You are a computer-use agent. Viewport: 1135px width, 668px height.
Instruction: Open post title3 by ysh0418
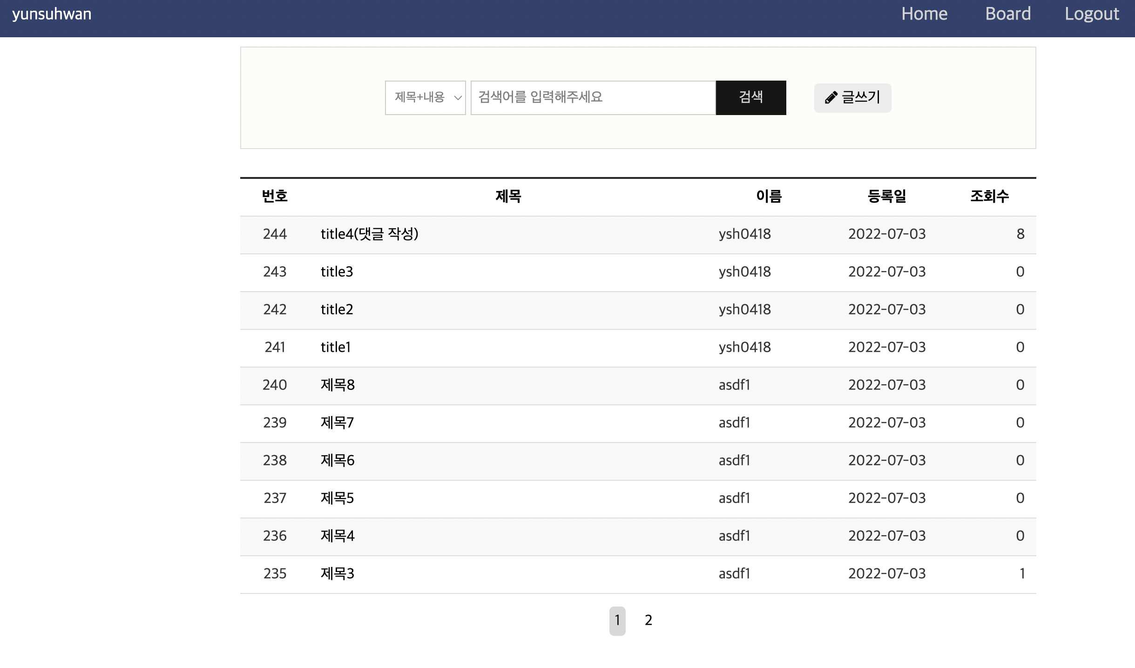click(x=337, y=272)
